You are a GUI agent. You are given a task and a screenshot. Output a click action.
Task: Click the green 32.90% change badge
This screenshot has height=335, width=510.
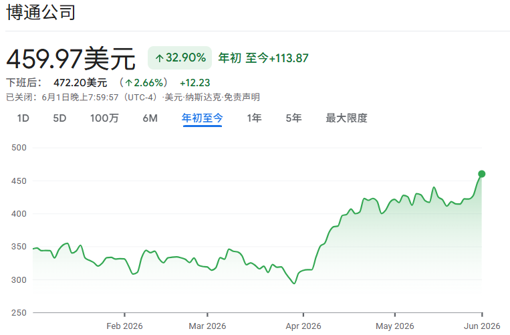180,58
